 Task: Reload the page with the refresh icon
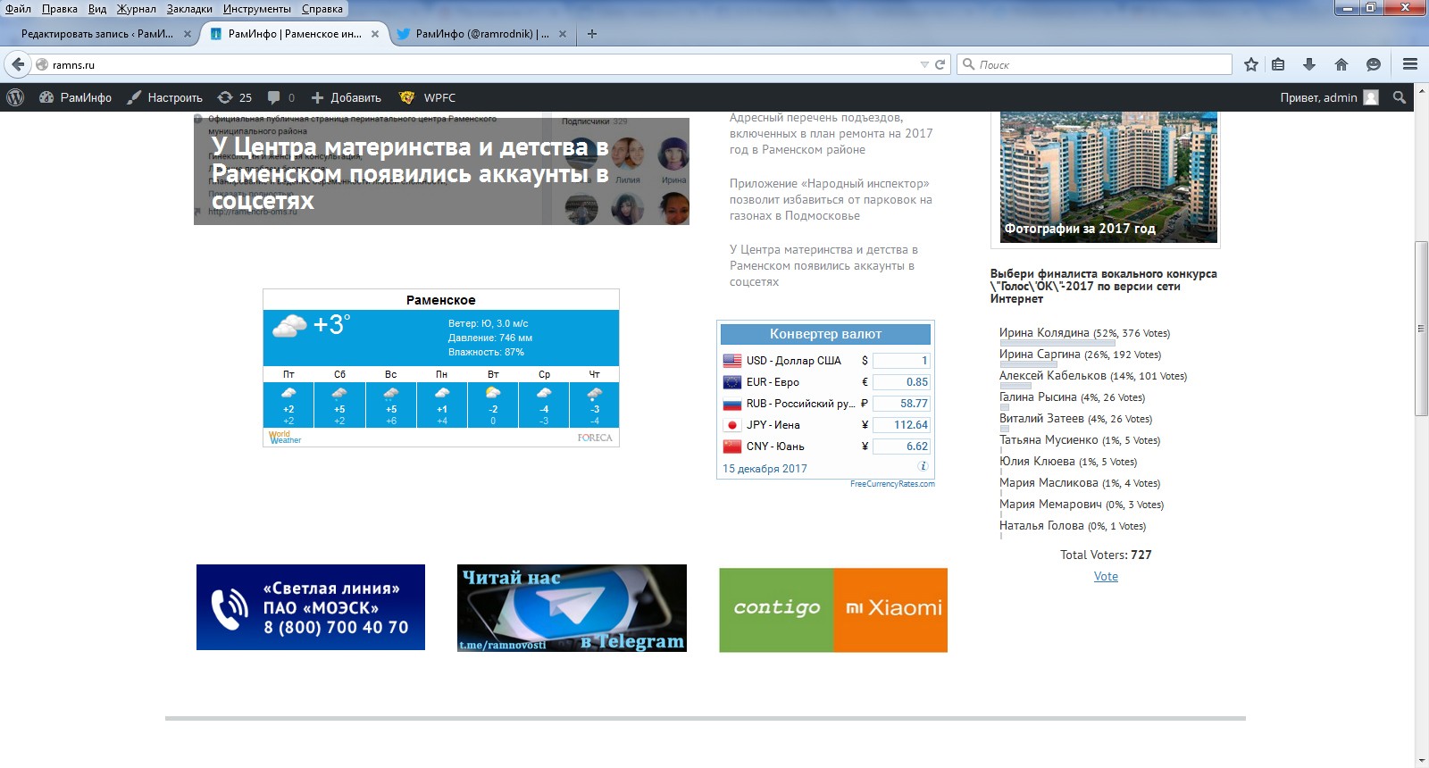tap(940, 64)
